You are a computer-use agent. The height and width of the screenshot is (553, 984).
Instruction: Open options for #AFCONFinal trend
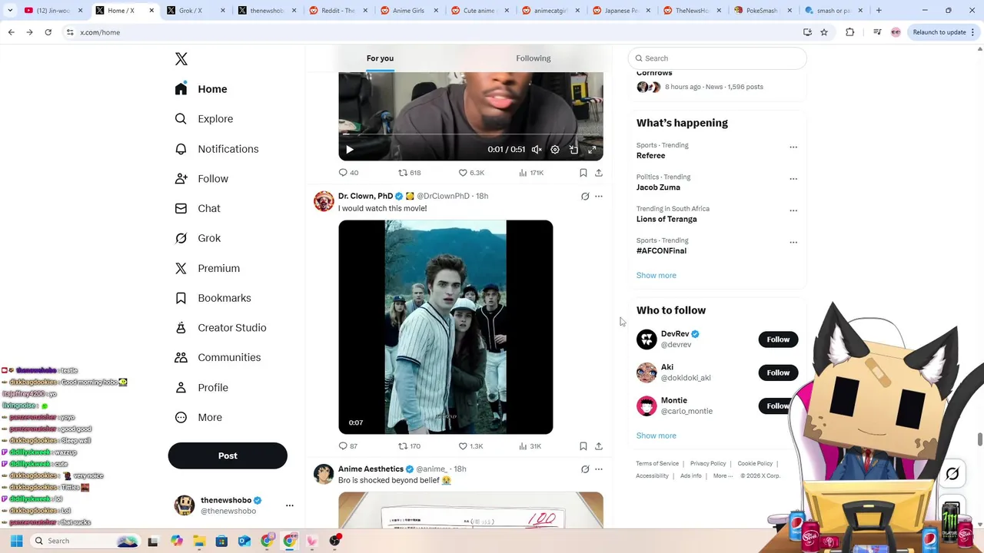[x=793, y=243]
